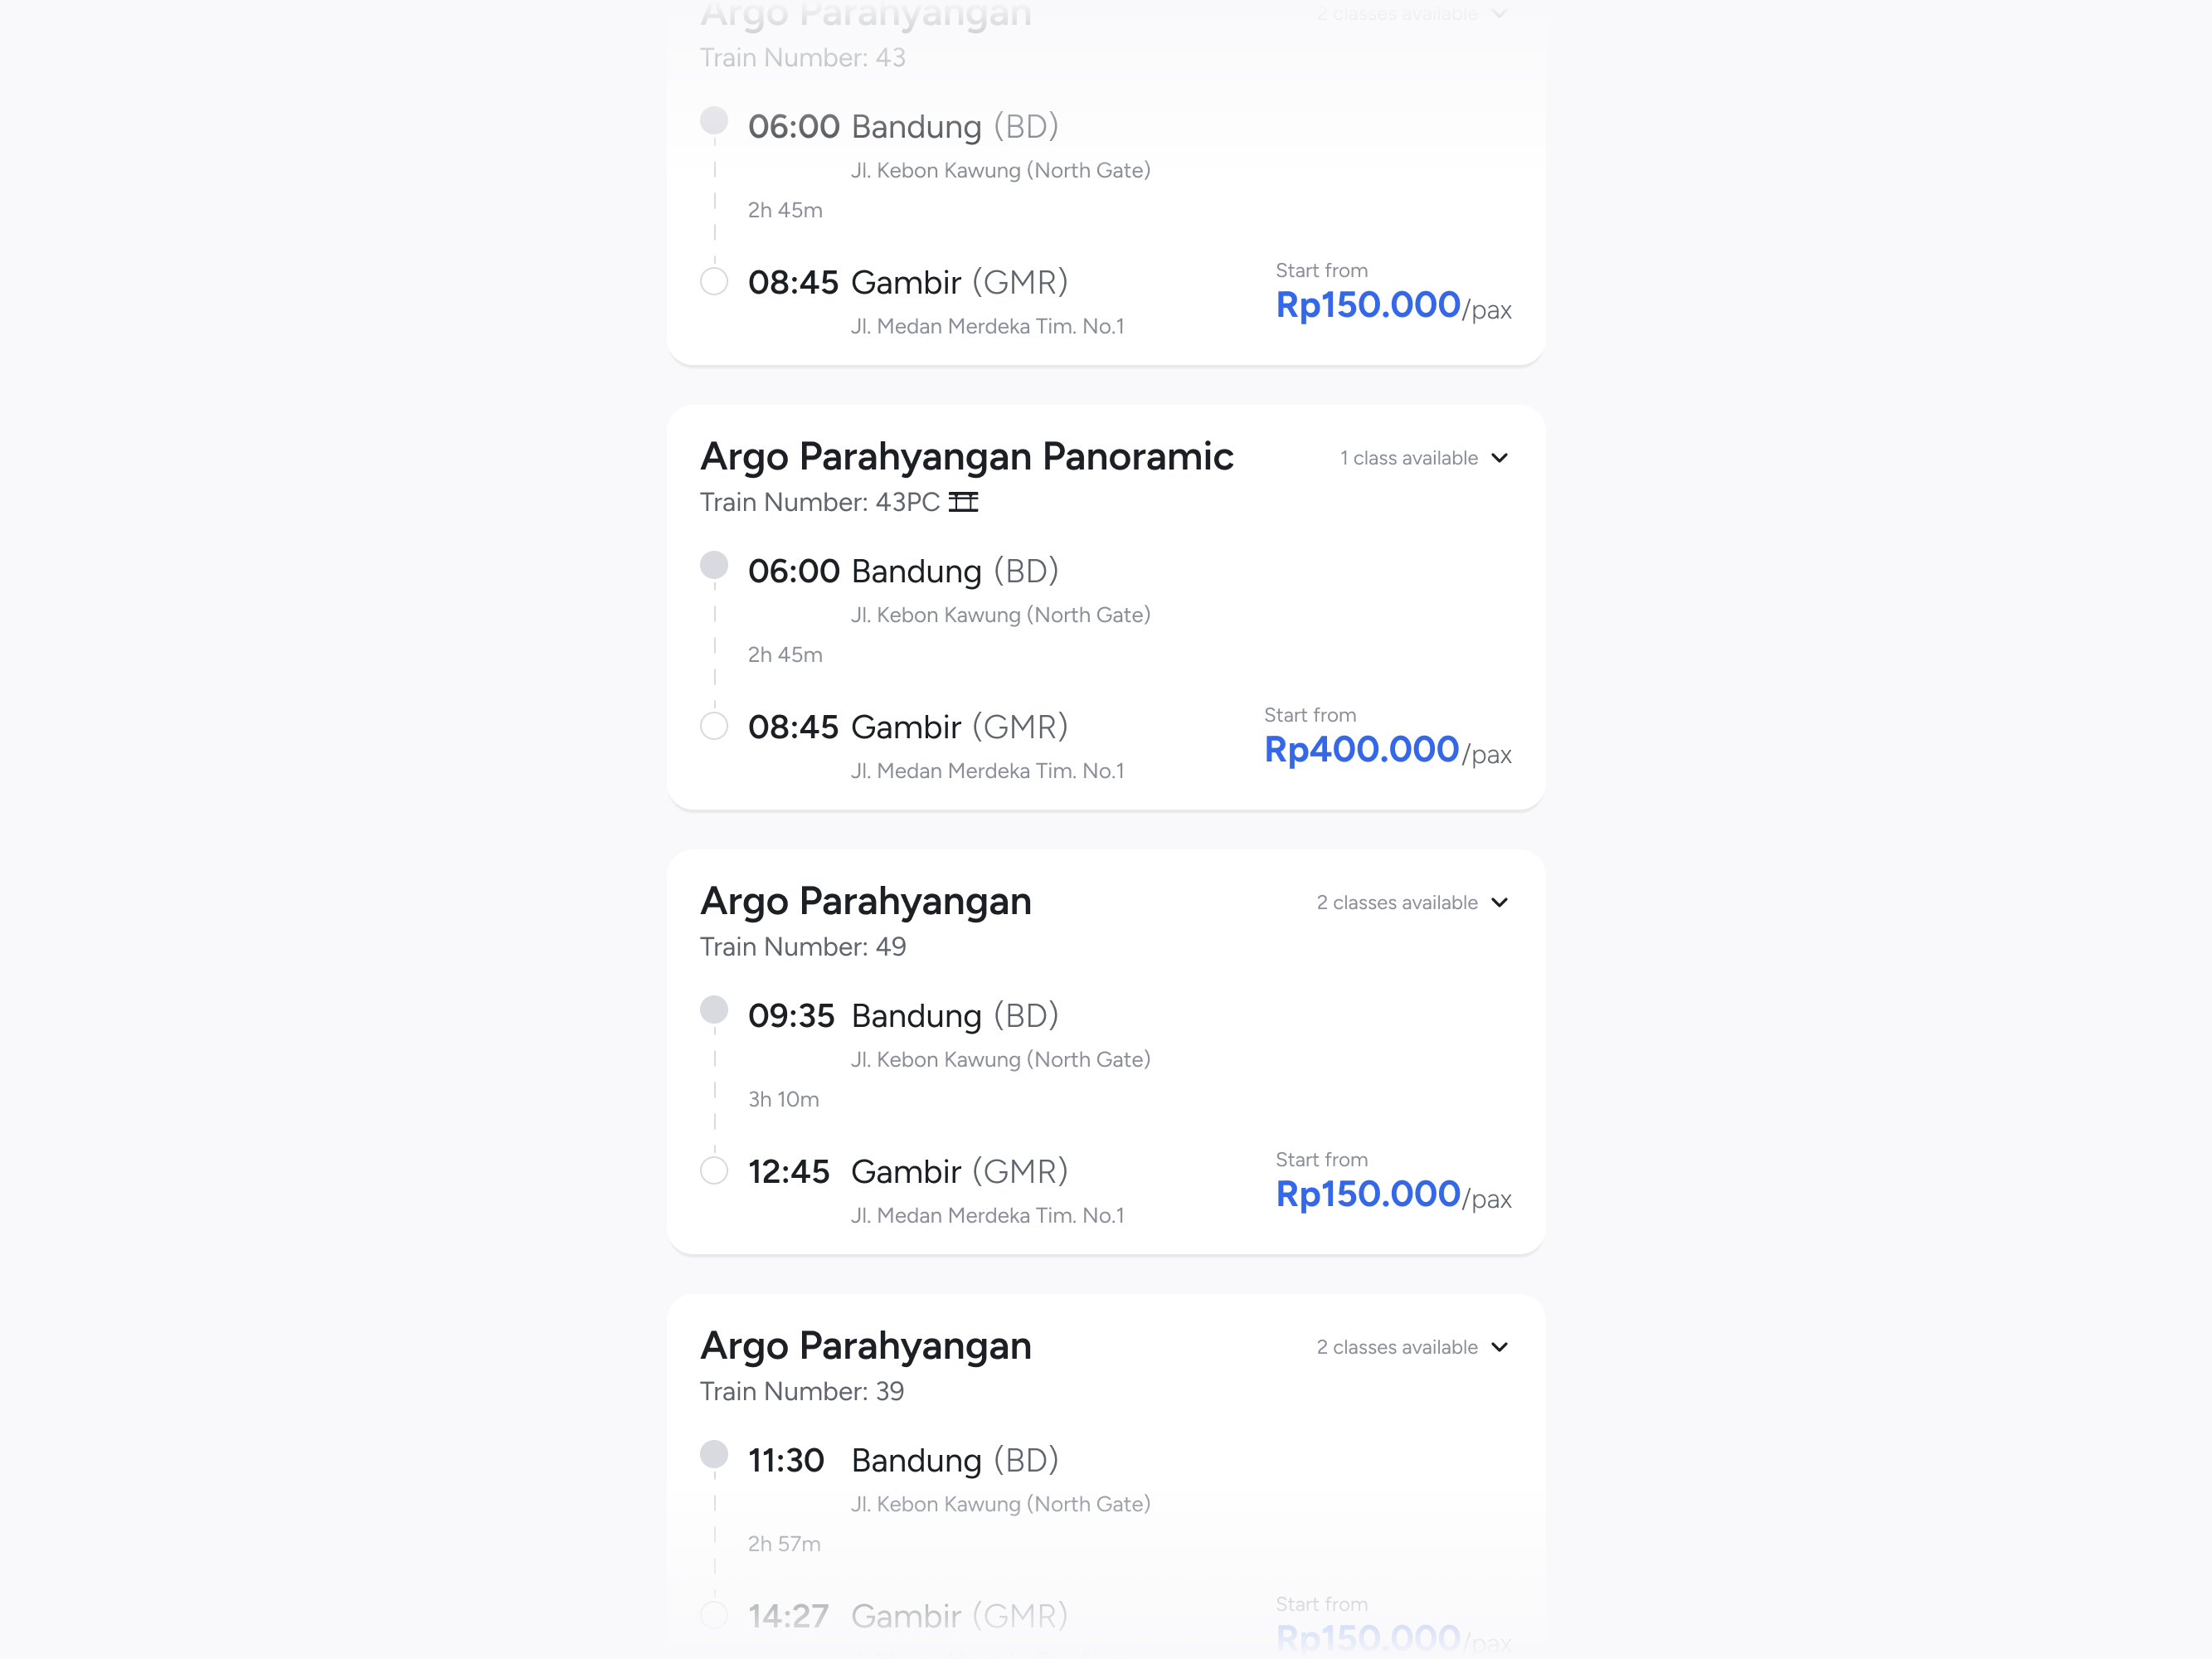This screenshot has width=2212, height=1659.
Task: Click the Rp400.000 price on the Panoramic card
Action: pos(1361,749)
